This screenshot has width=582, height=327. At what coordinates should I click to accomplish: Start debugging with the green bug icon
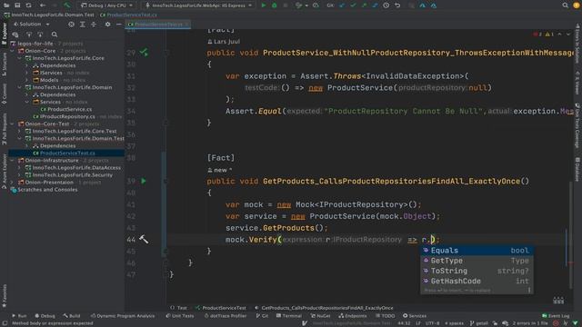pyautogui.click(x=275, y=5)
